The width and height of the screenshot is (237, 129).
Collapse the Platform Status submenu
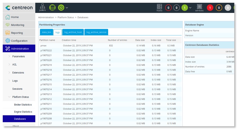tap(20, 97)
